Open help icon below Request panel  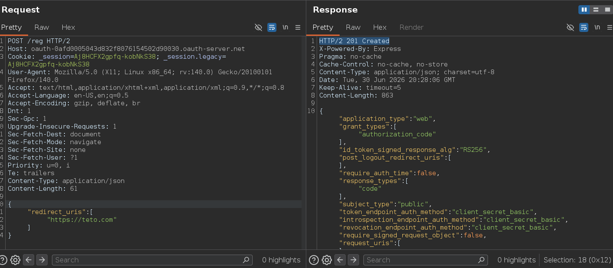[3, 260]
